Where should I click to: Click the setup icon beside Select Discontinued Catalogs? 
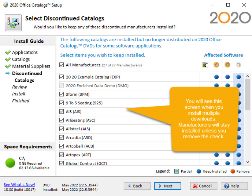[13, 23]
